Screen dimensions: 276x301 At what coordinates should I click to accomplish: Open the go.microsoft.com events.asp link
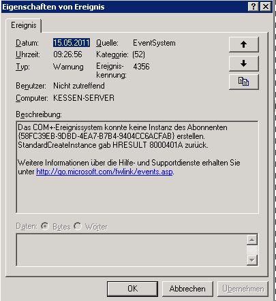(x=104, y=172)
